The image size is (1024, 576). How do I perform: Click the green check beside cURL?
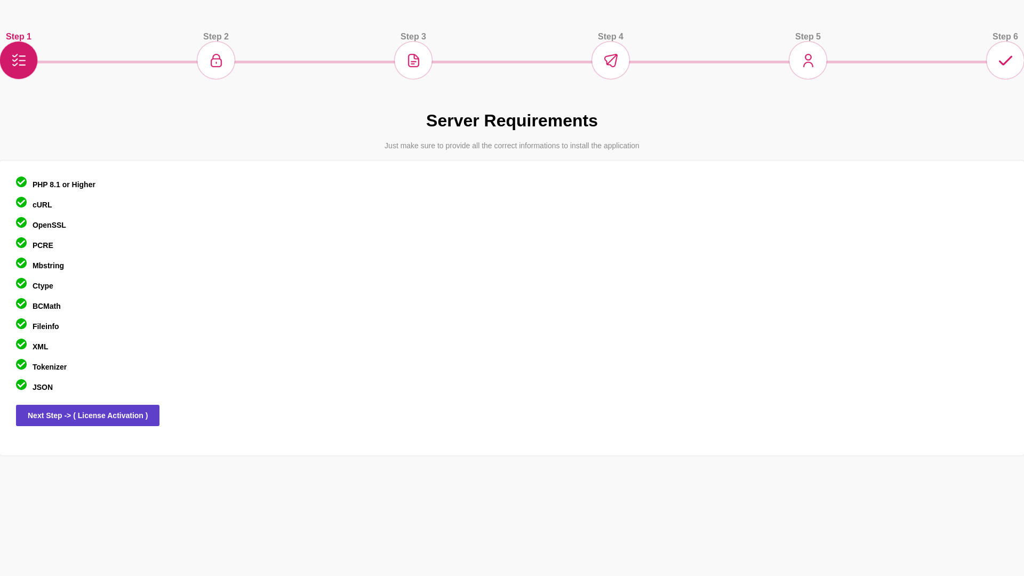pos(21,202)
